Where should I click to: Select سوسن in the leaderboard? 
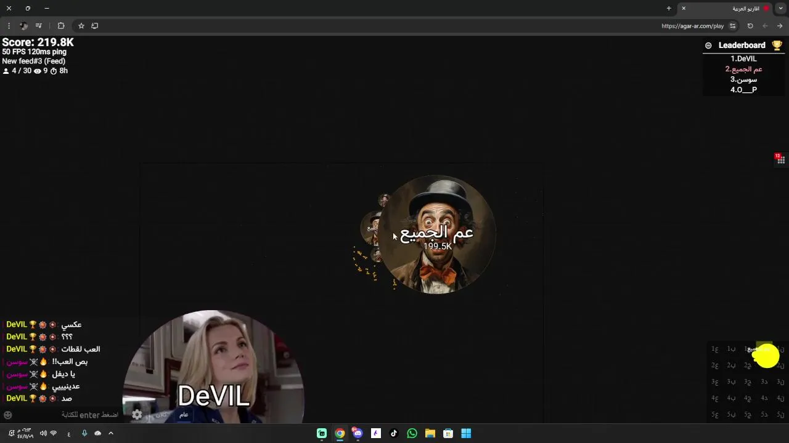click(743, 79)
